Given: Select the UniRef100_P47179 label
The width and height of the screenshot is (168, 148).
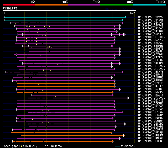Looking at the screenshot, I should pyautogui.click(x=151, y=57).
